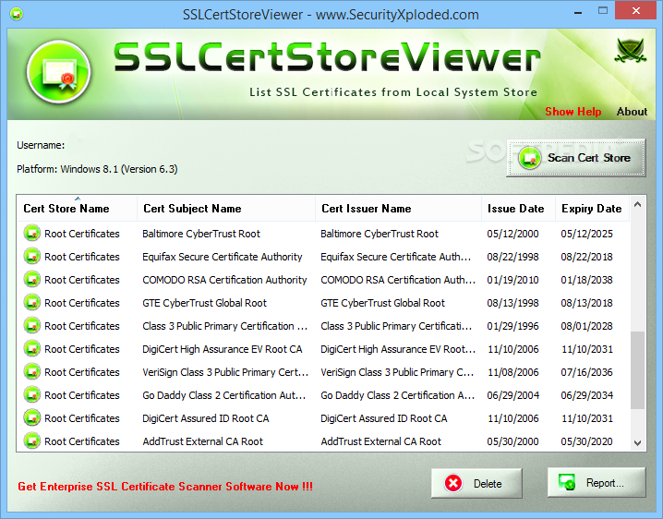Select subject GTE CyberTrust Global Root

(205, 303)
